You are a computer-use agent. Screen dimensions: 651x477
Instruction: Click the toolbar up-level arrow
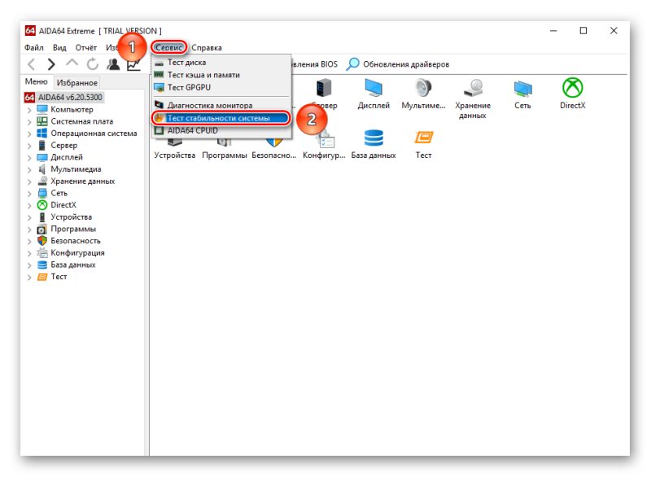coord(72,63)
